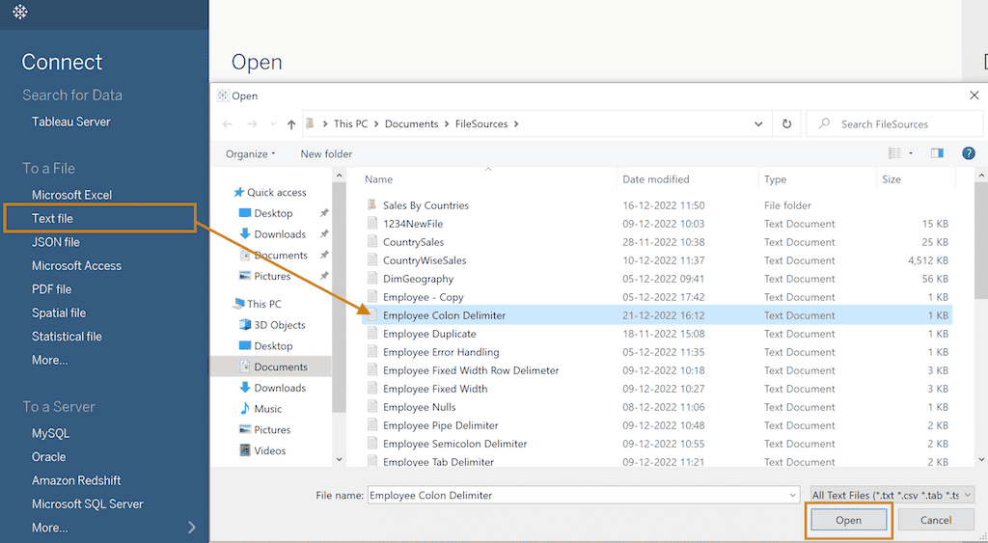Expand the address bar path history

pyautogui.click(x=758, y=124)
